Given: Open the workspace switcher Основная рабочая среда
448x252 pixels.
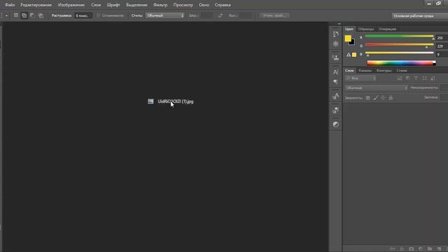Looking at the screenshot, I should [420, 15].
